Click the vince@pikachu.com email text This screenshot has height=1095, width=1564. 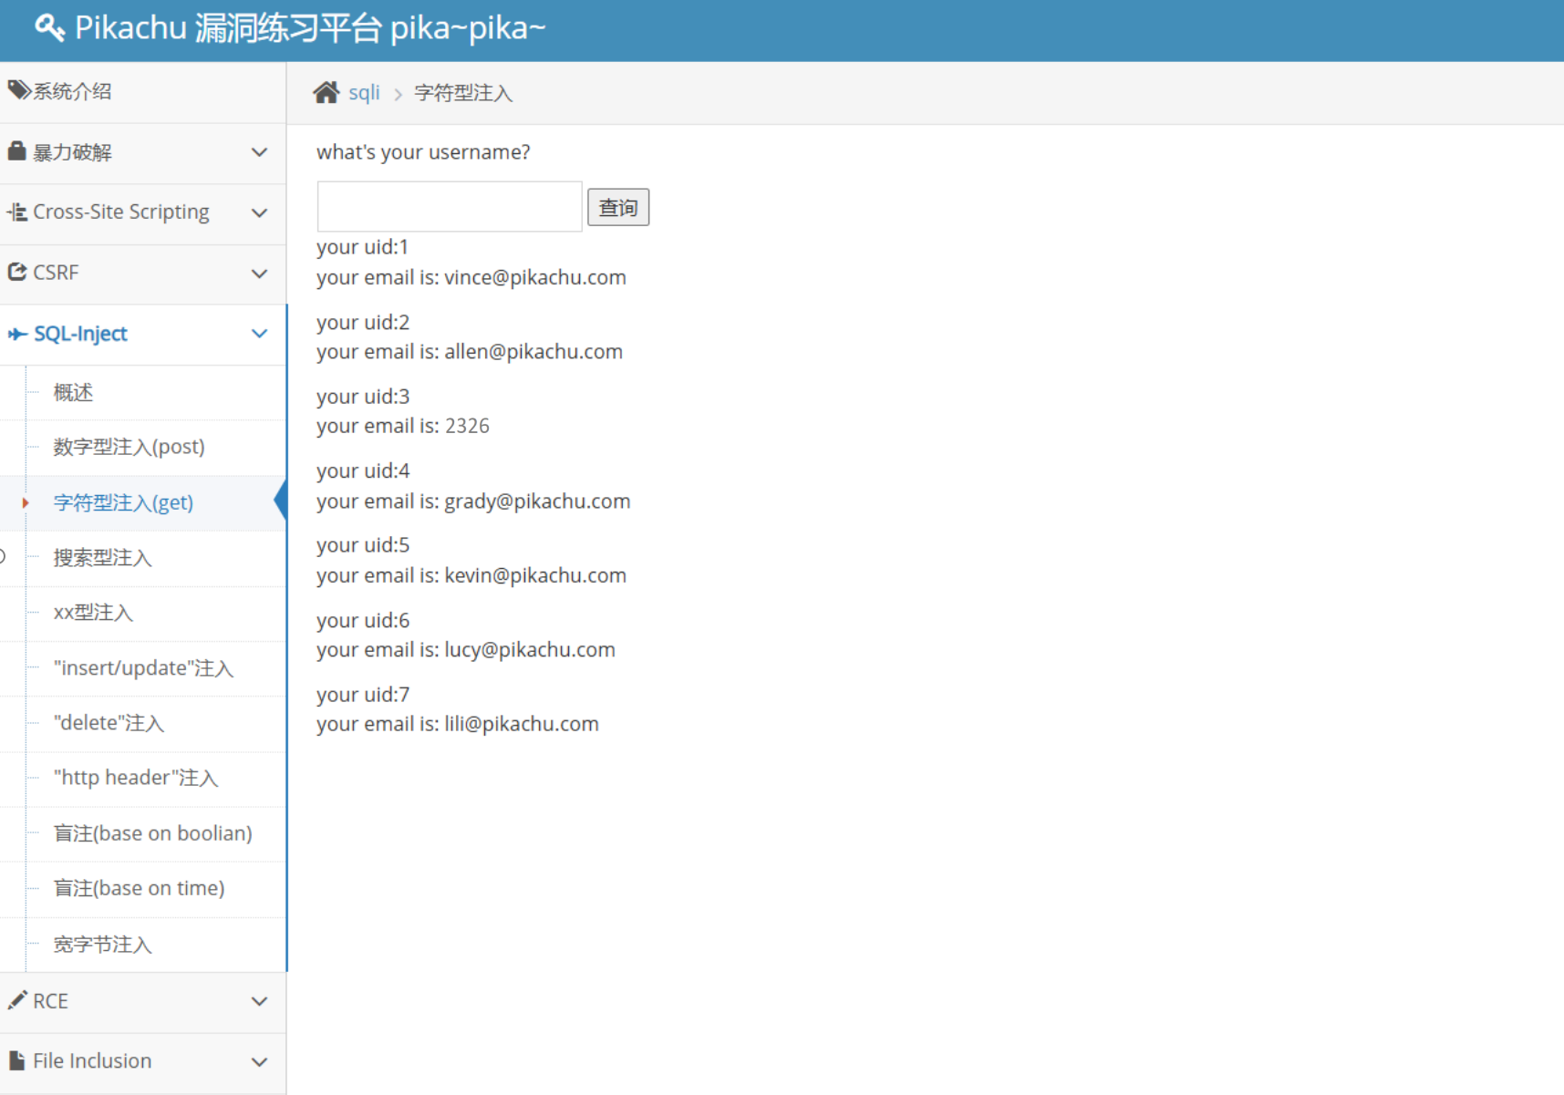(535, 277)
